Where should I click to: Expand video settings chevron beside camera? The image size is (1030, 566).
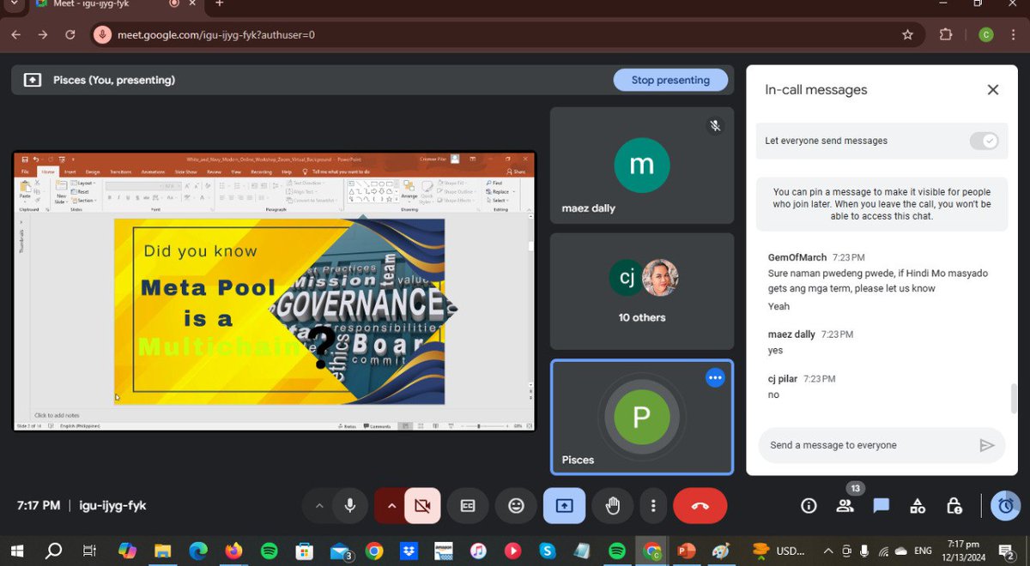tap(391, 506)
